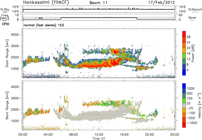Click the 'Hankasalmi (fitACF)' plot title
Screen dimensions: 202x140
(x=46, y=2)
